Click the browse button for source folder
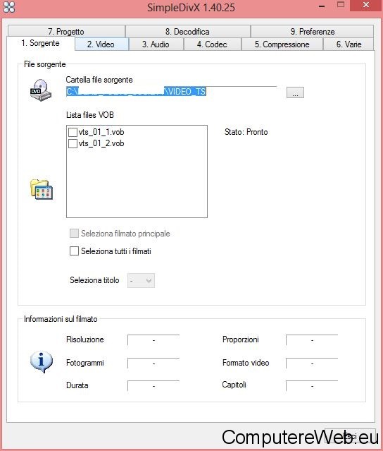Screen dimensions: 383x451 click(x=295, y=92)
